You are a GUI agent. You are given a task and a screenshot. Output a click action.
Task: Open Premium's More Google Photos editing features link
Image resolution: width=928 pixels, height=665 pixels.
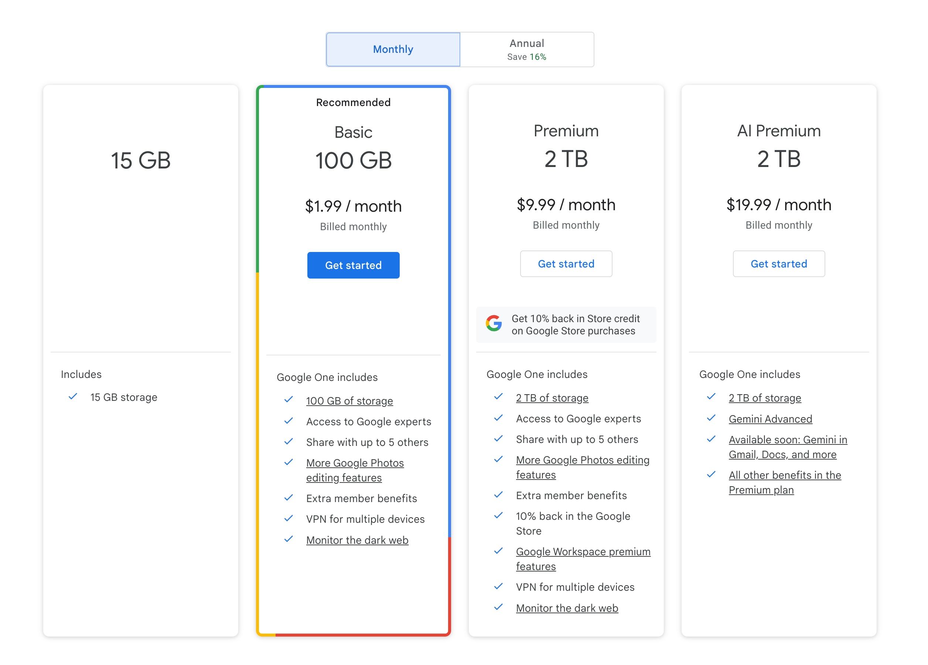(x=582, y=460)
